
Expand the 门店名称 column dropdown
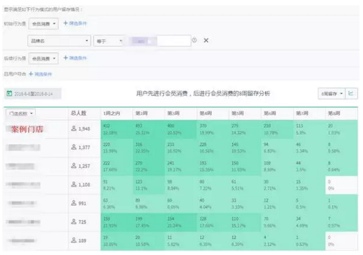click(x=20, y=113)
